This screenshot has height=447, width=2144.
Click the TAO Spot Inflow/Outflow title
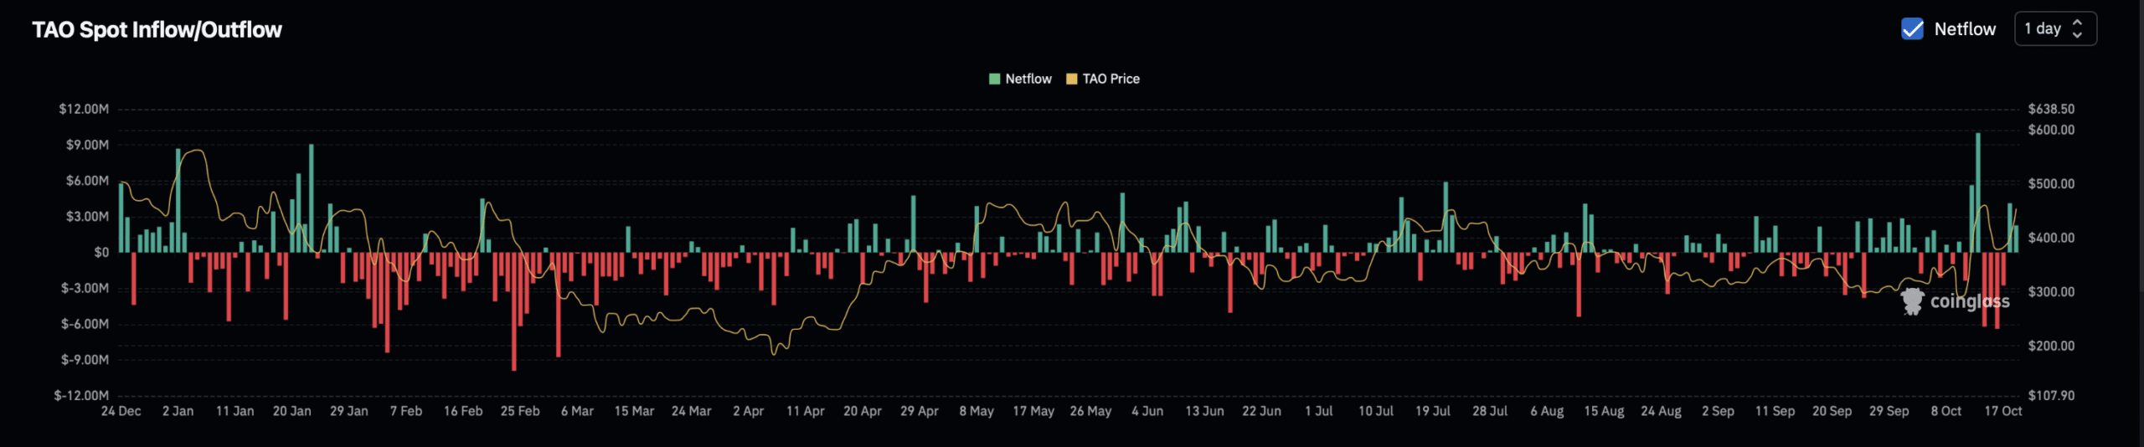click(157, 30)
